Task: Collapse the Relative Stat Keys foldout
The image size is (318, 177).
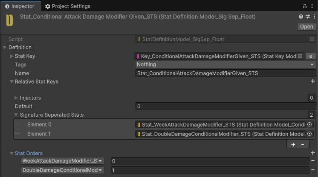Action: [x=12, y=82]
